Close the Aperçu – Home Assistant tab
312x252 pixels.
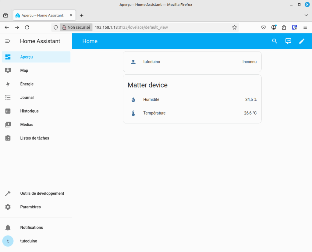[x=71, y=15]
